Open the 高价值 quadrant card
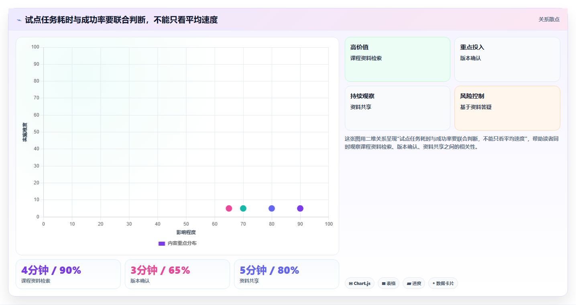This screenshot has height=305, width=576. [397, 59]
